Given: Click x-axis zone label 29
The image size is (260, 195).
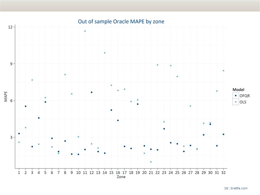Looking at the screenshot, I should pyautogui.click(x=204, y=173).
